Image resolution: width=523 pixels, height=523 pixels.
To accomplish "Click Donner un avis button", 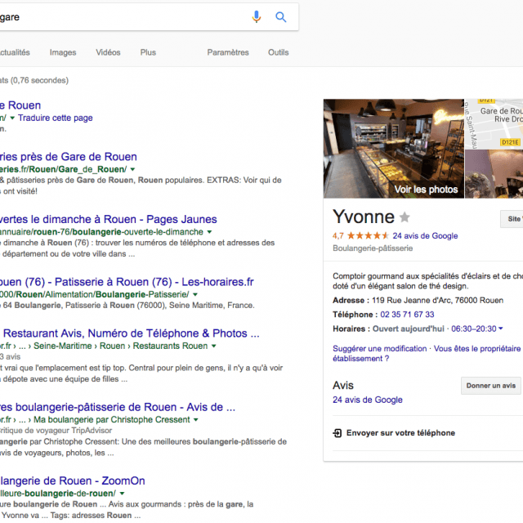I will coord(490,386).
